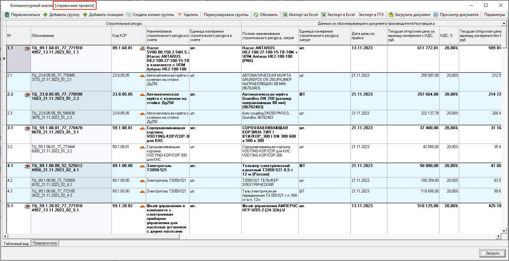Switch to the Предпросмотр tab
This screenshot has height=261, width=509.
pos(45,243)
